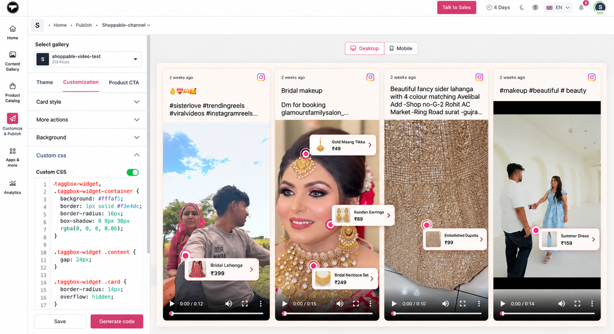Play the 0:00 / 0:12 video
The width and height of the screenshot is (614, 334).
pyautogui.click(x=172, y=303)
